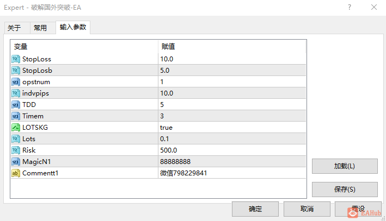Open the 常用 tab
This screenshot has width=386, height=221.
(41, 28)
